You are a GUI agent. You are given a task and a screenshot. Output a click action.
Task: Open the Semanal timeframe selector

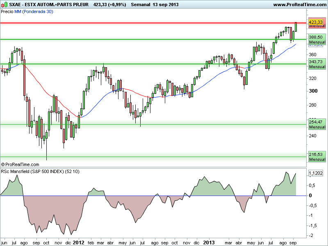tap(142, 5)
